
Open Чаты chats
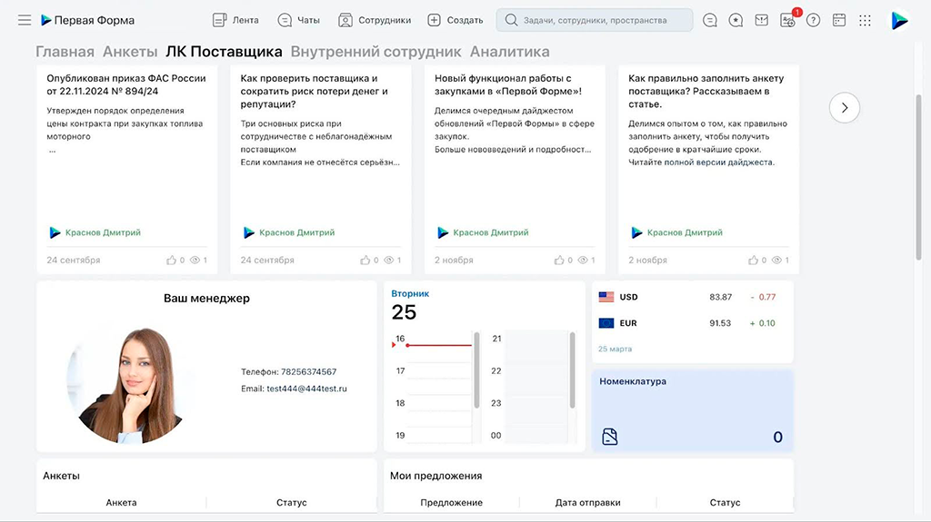click(298, 20)
